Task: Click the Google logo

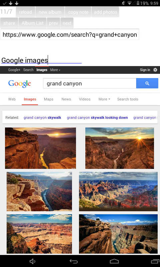Action: (x=20, y=84)
